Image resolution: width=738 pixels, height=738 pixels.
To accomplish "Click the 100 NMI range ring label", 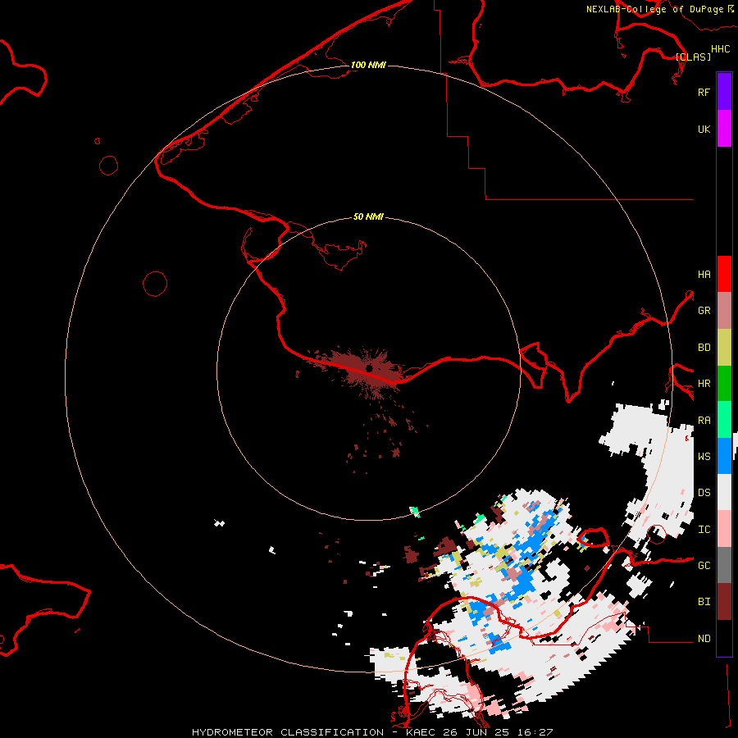I will (368, 65).
